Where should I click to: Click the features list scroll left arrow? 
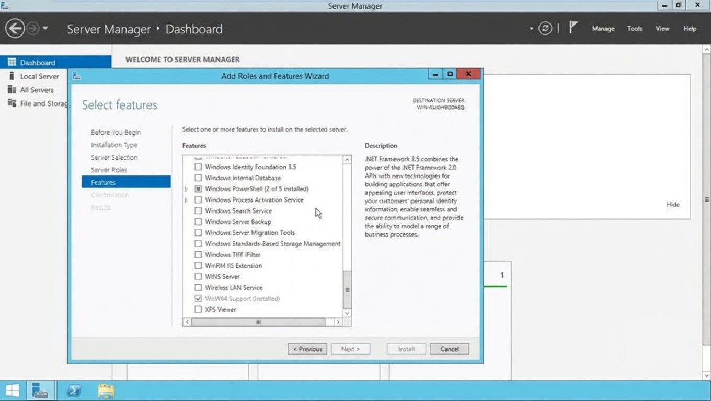click(187, 322)
